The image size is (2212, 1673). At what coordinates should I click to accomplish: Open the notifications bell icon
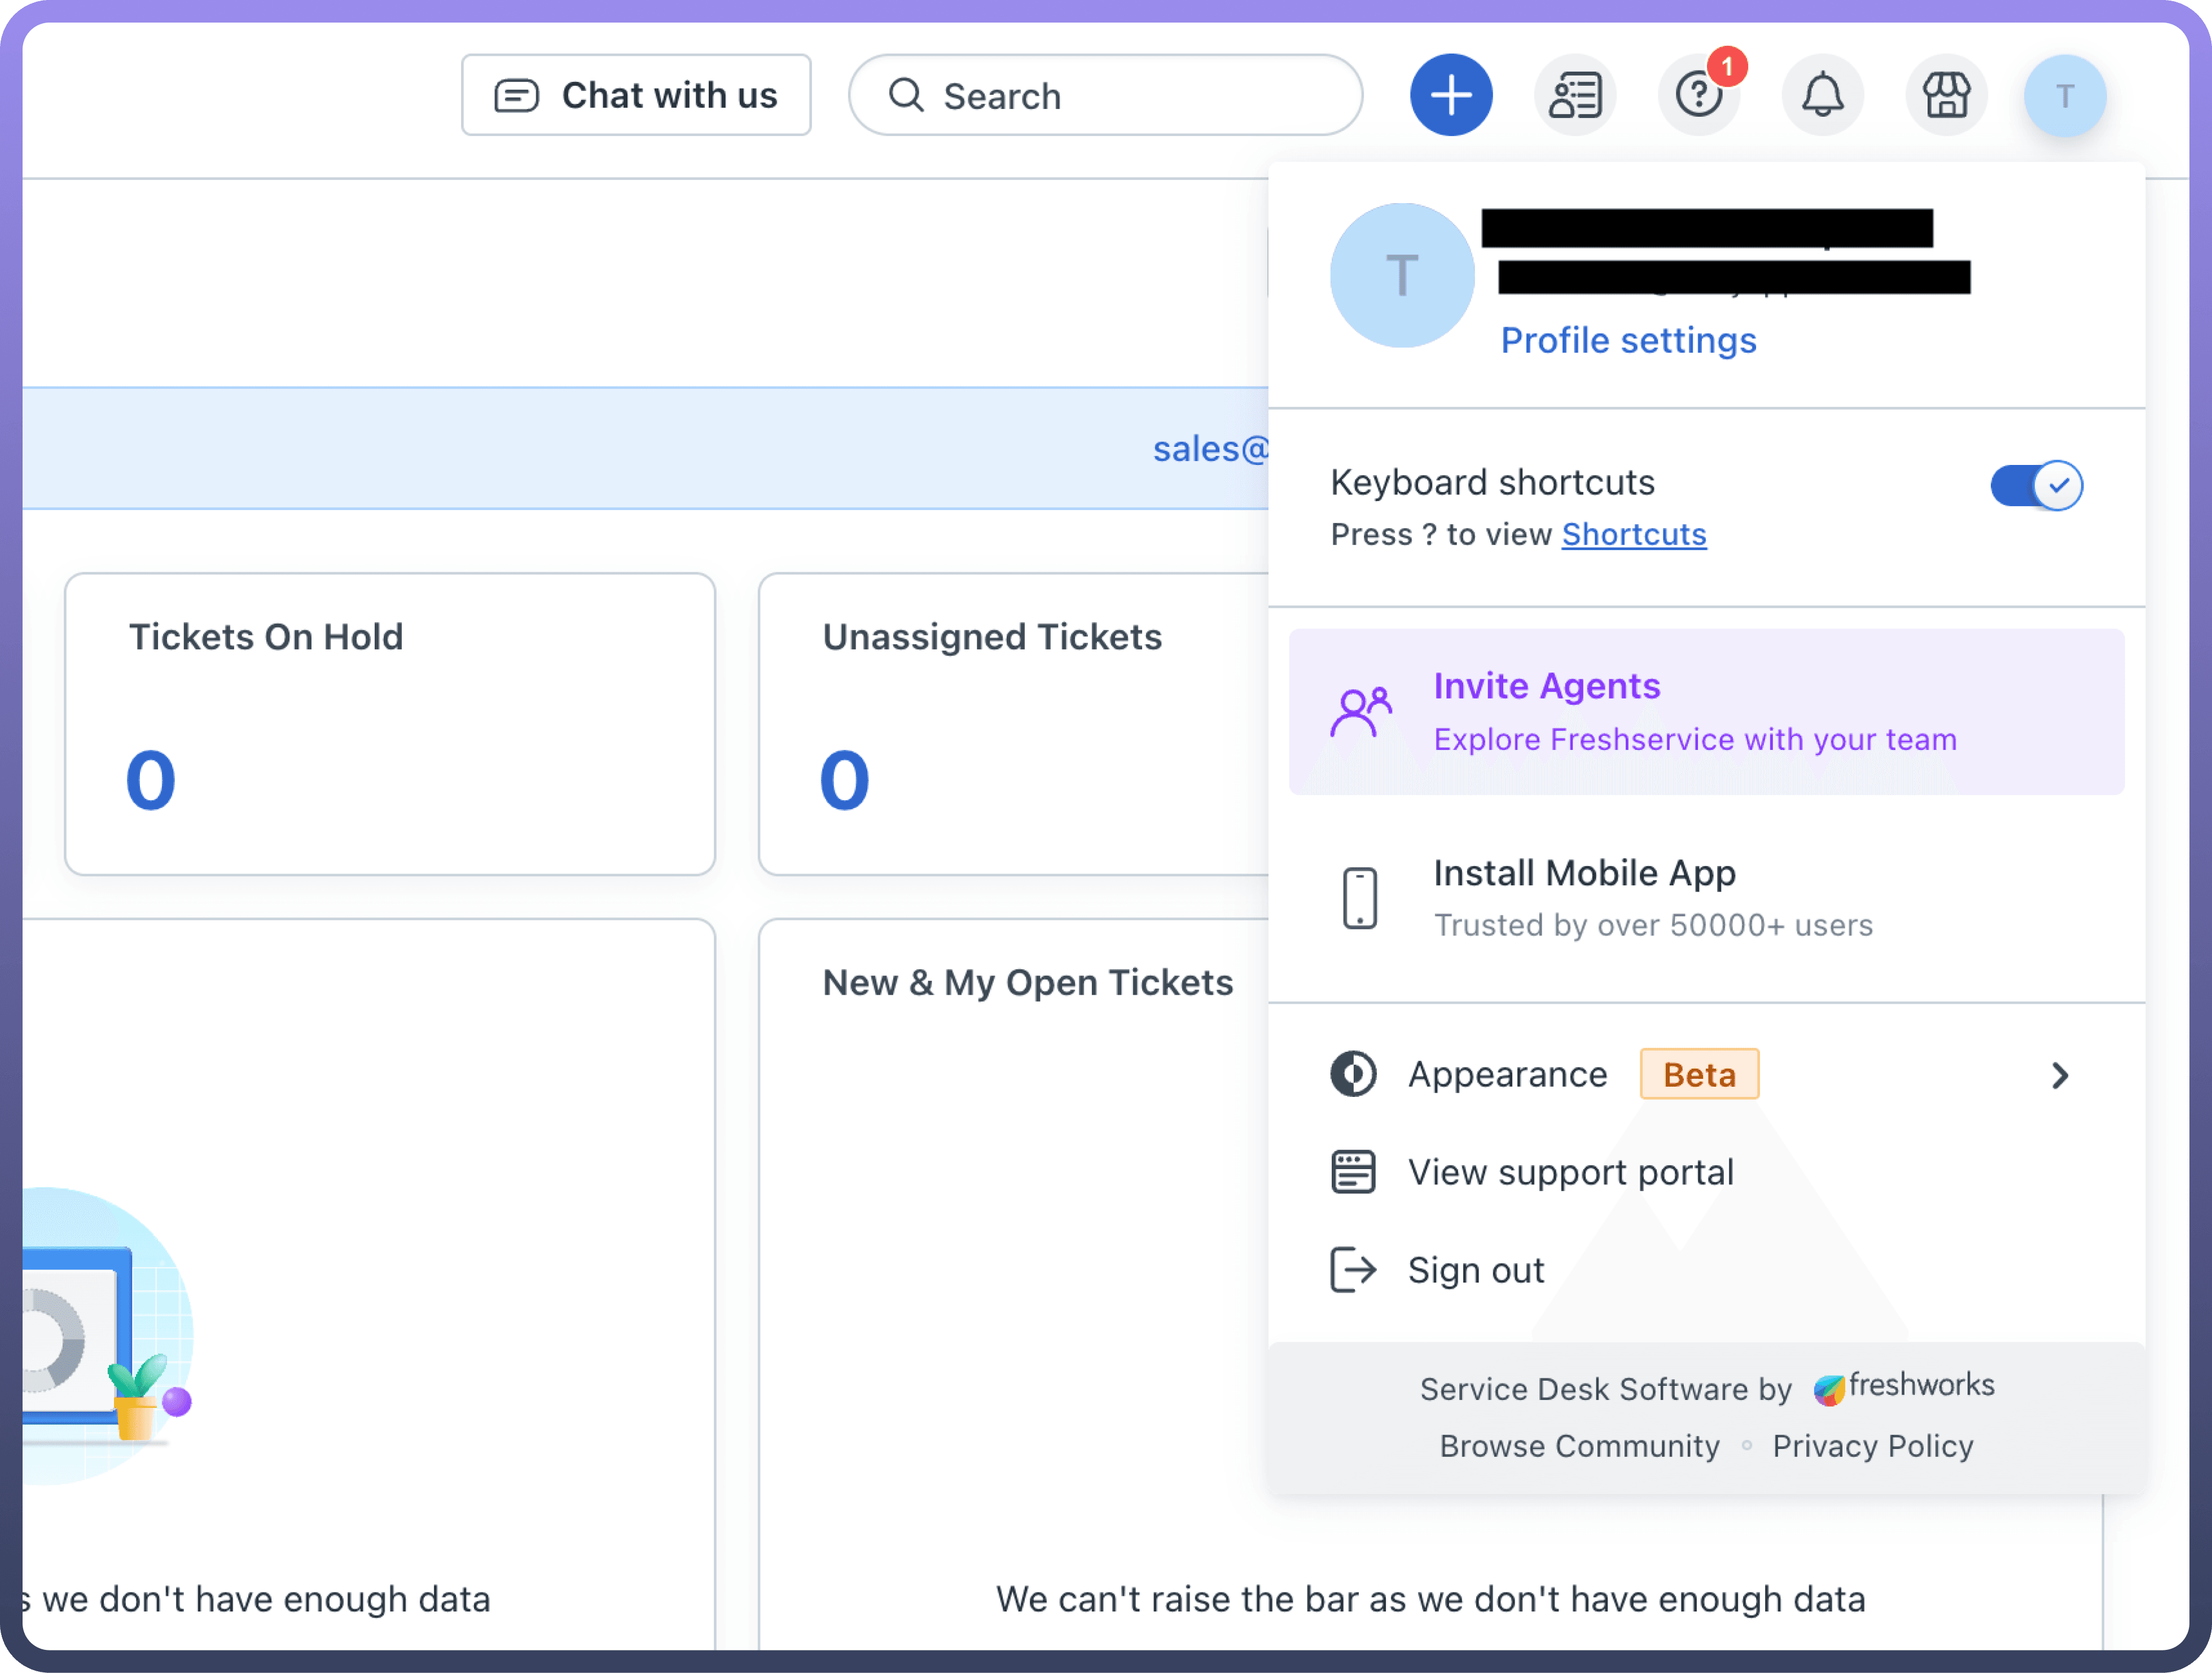(x=1822, y=96)
